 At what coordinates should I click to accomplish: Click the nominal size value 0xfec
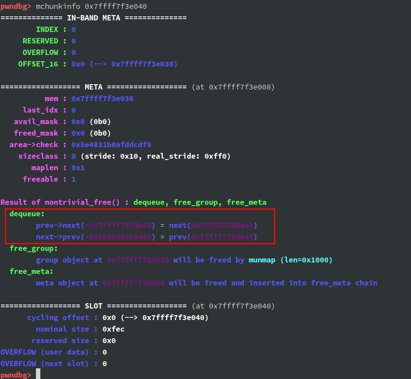click(x=113, y=329)
